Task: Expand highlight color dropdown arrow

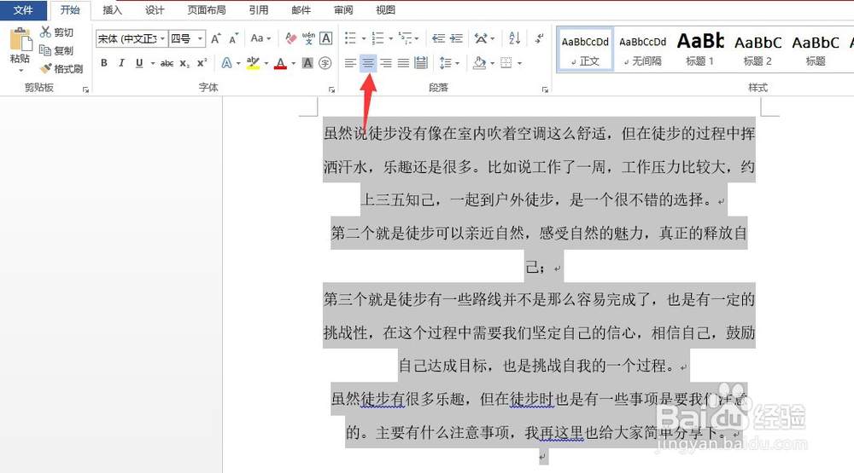Action: (266, 64)
